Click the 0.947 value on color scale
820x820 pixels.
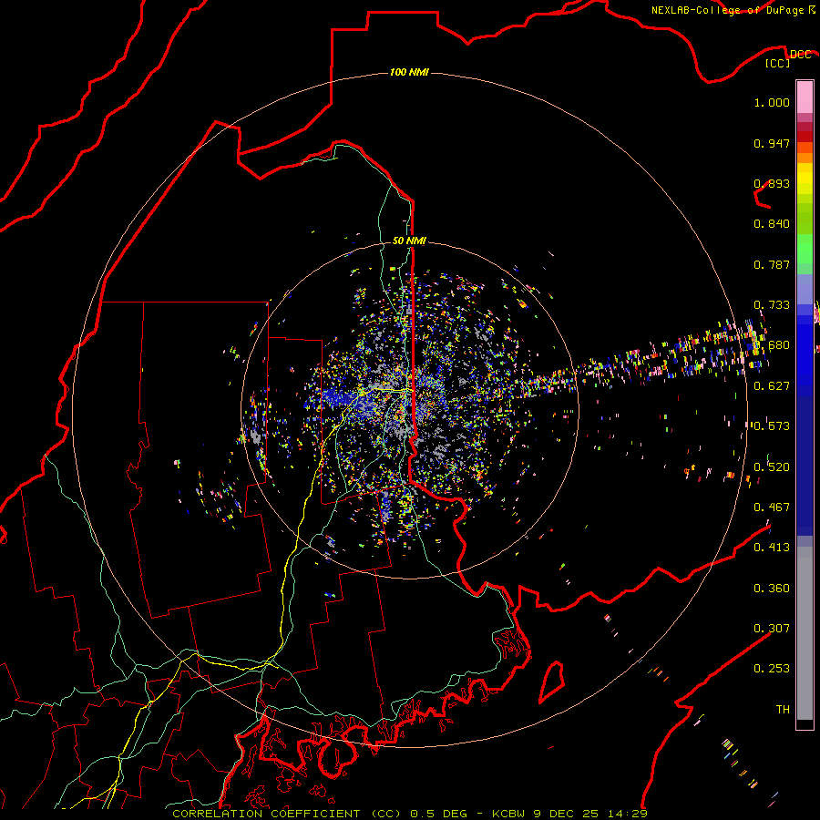click(x=772, y=143)
